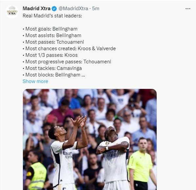Click the 'Most assists: Bellingham' line
This screenshot has height=190, width=196.
[x=52, y=35]
